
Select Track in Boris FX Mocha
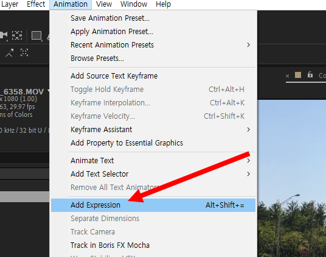click(x=153, y=245)
